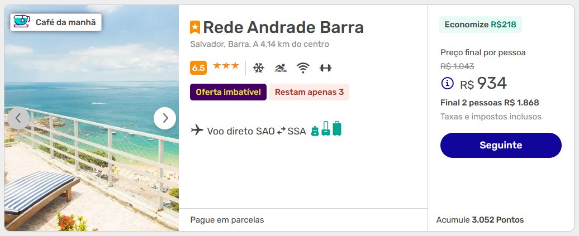Click the price info circle icon
579x236 pixels.
click(x=448, y=83)
